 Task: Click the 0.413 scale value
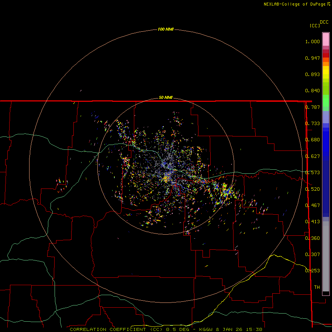(312, 222)
